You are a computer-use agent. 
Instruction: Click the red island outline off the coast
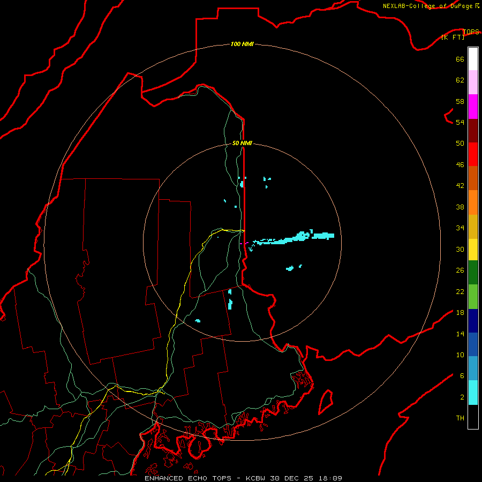click(x=326, y=402)
